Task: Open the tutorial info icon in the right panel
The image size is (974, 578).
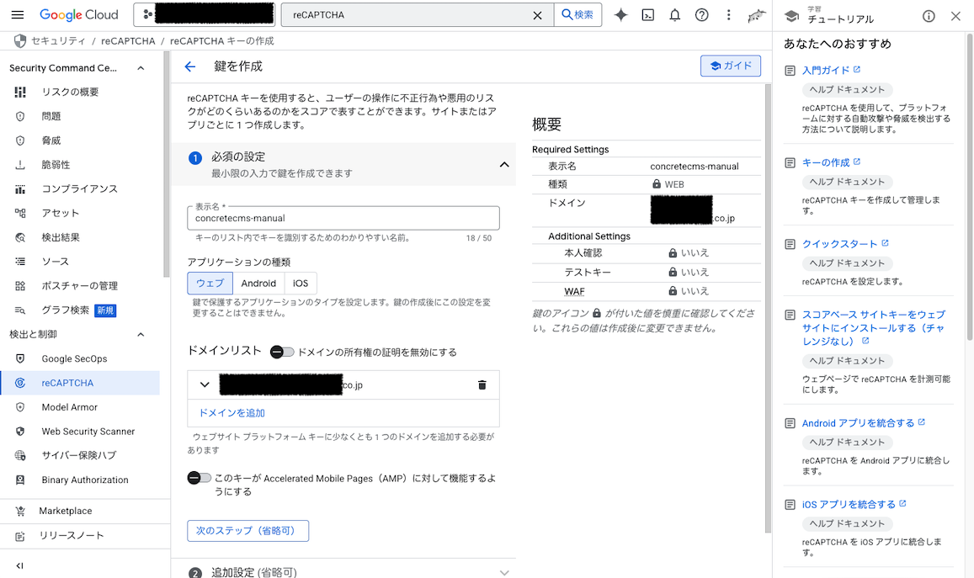Action: click(x=929, y=14)
